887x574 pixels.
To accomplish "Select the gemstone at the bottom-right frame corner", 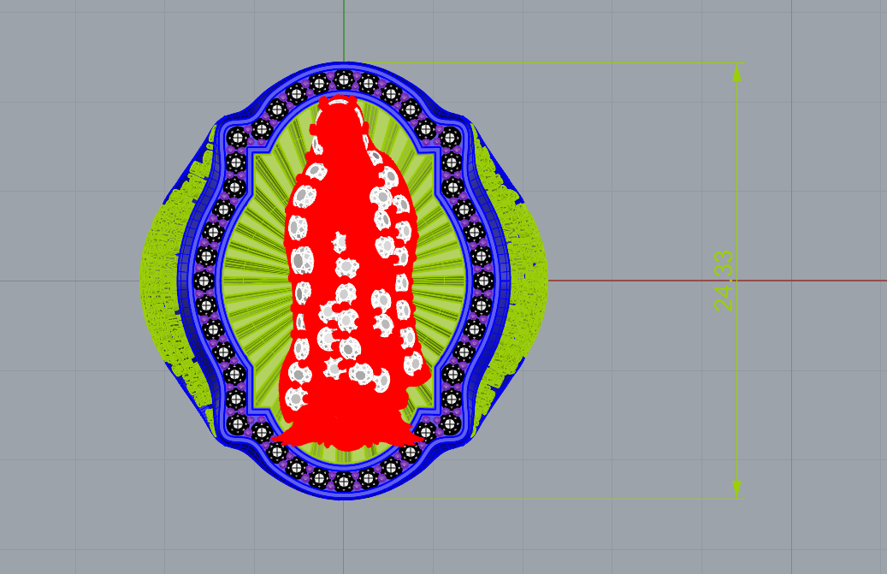I will click(x=451, y=423).
